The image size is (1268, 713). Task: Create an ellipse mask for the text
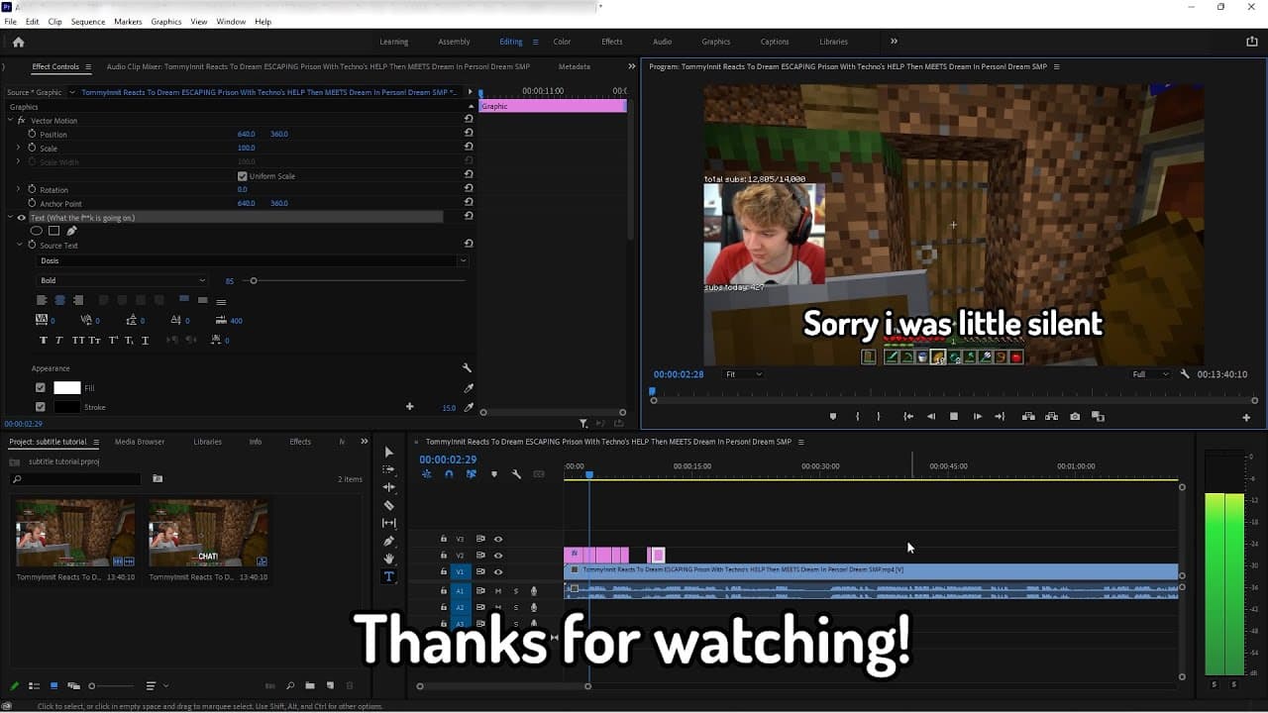(x=37, y=231)
